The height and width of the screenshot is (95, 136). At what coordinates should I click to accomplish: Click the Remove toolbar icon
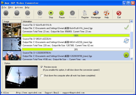[17, 13]
